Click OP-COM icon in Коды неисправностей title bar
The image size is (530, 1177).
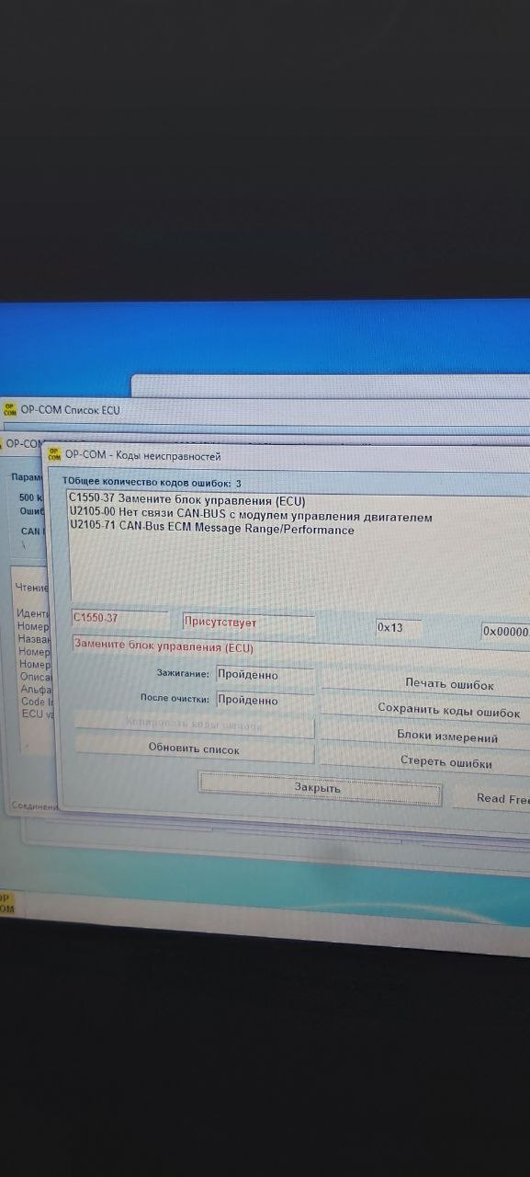(x=54, y=453)
